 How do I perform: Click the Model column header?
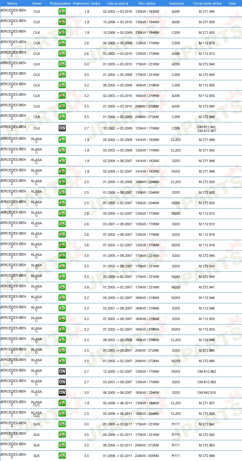coord(37,3)
